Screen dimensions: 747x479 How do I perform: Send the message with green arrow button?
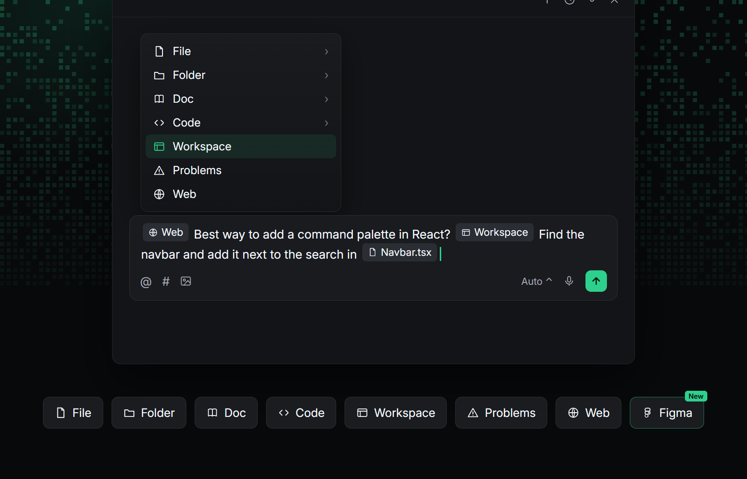[x=596, y=281]
